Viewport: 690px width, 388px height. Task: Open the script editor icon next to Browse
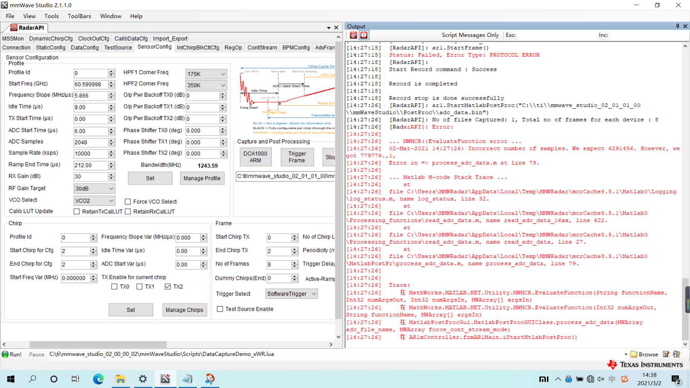[x=666, y=354]
